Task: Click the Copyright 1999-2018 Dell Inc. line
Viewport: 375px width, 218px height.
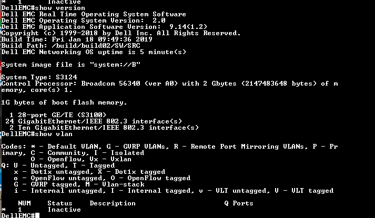Action: pos(121,33)
